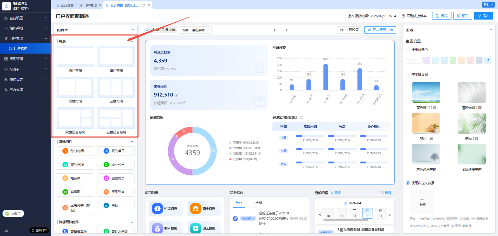Collapse the left sidebar menu icon
This screenshot has width=498, height=236.
tap(6, 230)
